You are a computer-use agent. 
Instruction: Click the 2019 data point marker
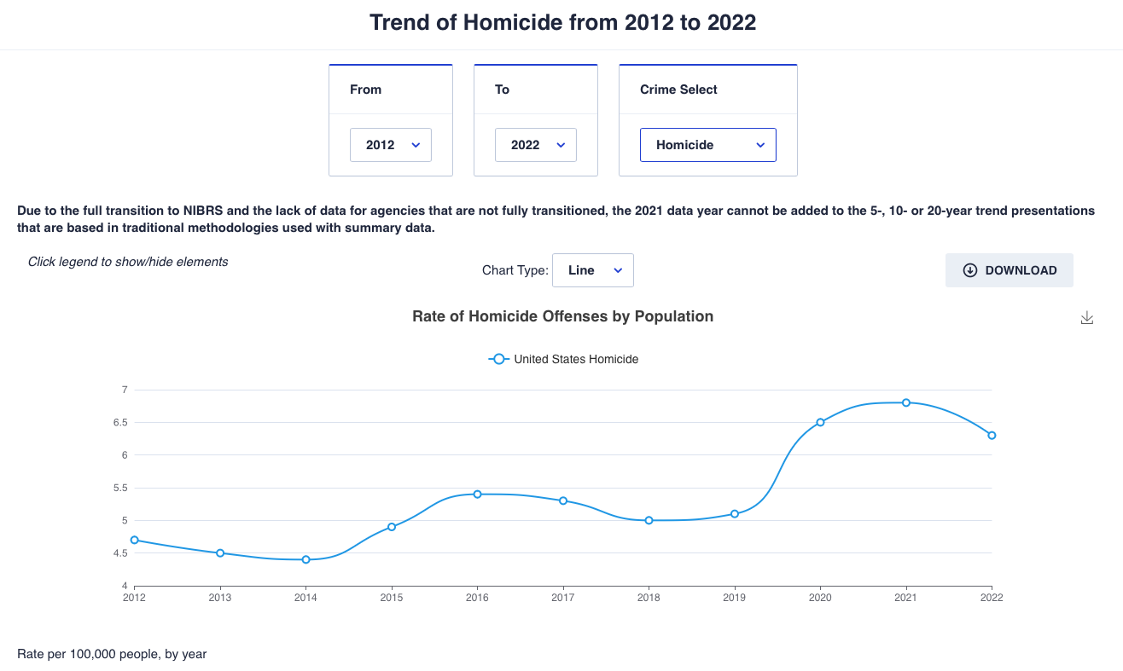734,513
